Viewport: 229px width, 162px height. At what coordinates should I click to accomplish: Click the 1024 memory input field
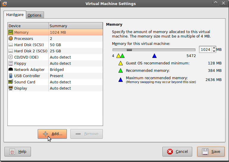(206, 50)
